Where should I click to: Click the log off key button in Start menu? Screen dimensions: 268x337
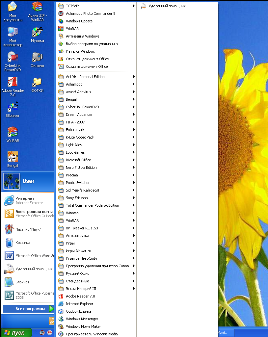click(52, 321)
